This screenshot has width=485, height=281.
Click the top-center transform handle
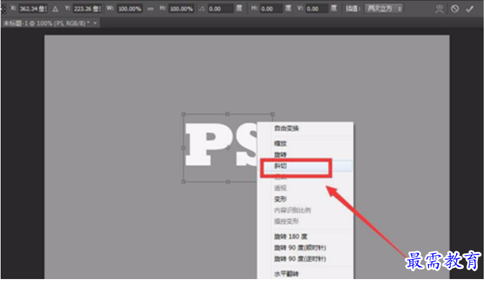tap(227, 114)
